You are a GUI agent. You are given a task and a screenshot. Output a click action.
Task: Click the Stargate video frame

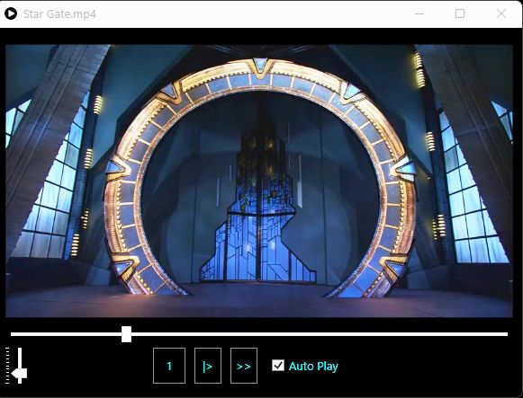259,181
